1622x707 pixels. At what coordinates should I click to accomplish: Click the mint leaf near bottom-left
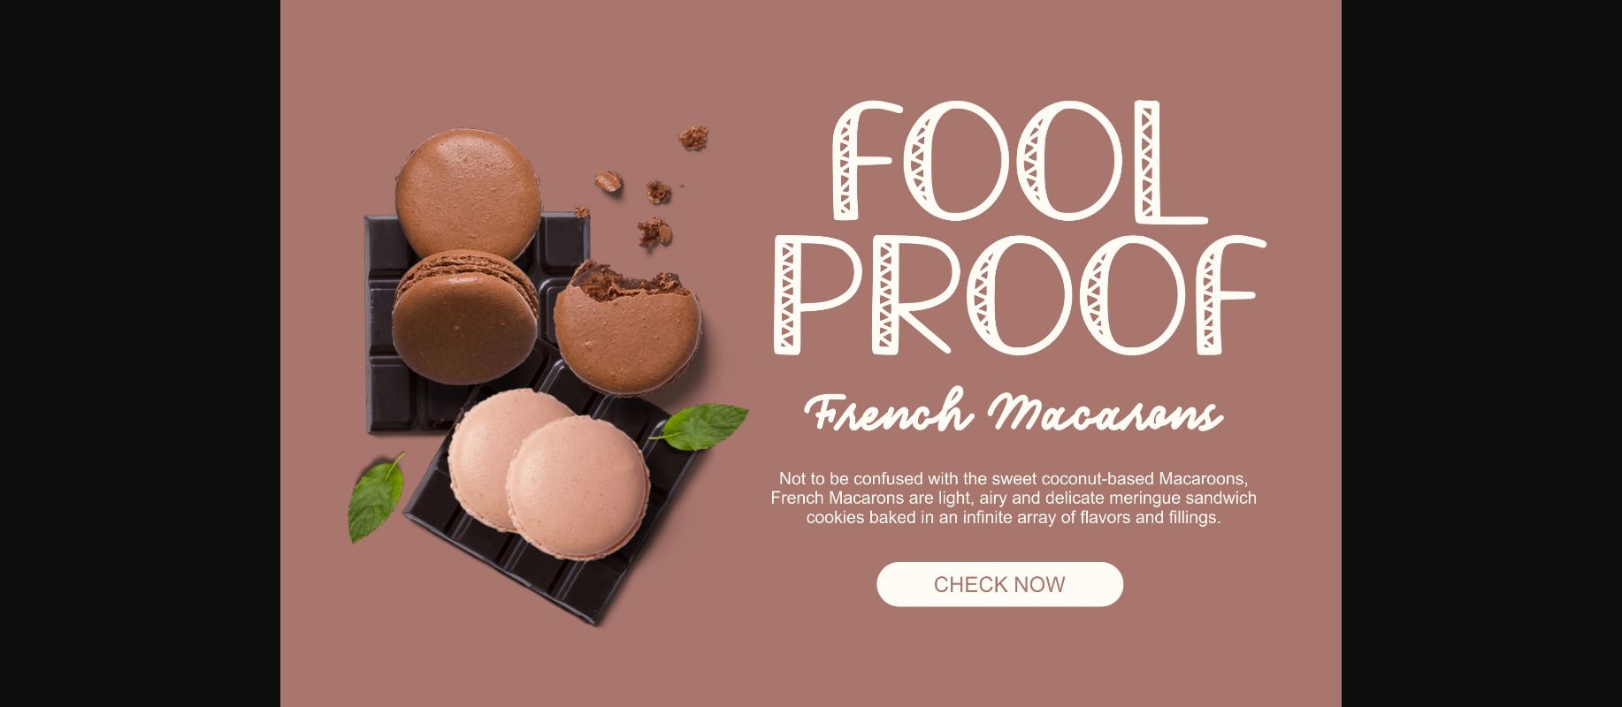coord(375,498)
